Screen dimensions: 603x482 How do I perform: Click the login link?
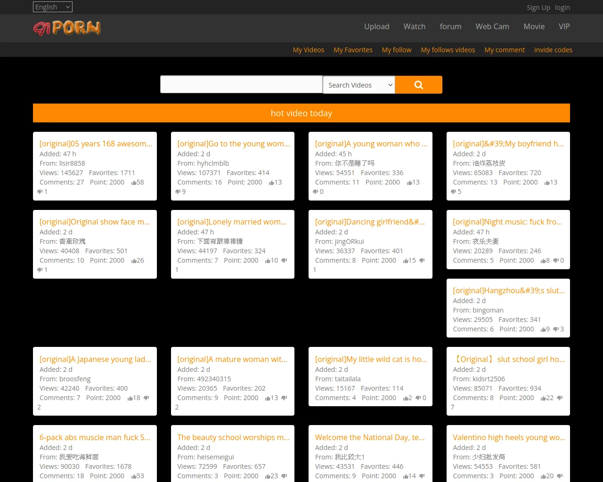(x=562, y=8)
